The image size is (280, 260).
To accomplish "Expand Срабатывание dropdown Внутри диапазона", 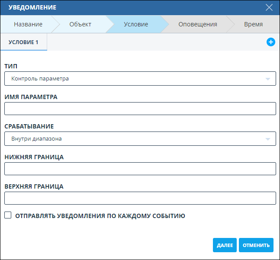I will [x=140, y=139].
